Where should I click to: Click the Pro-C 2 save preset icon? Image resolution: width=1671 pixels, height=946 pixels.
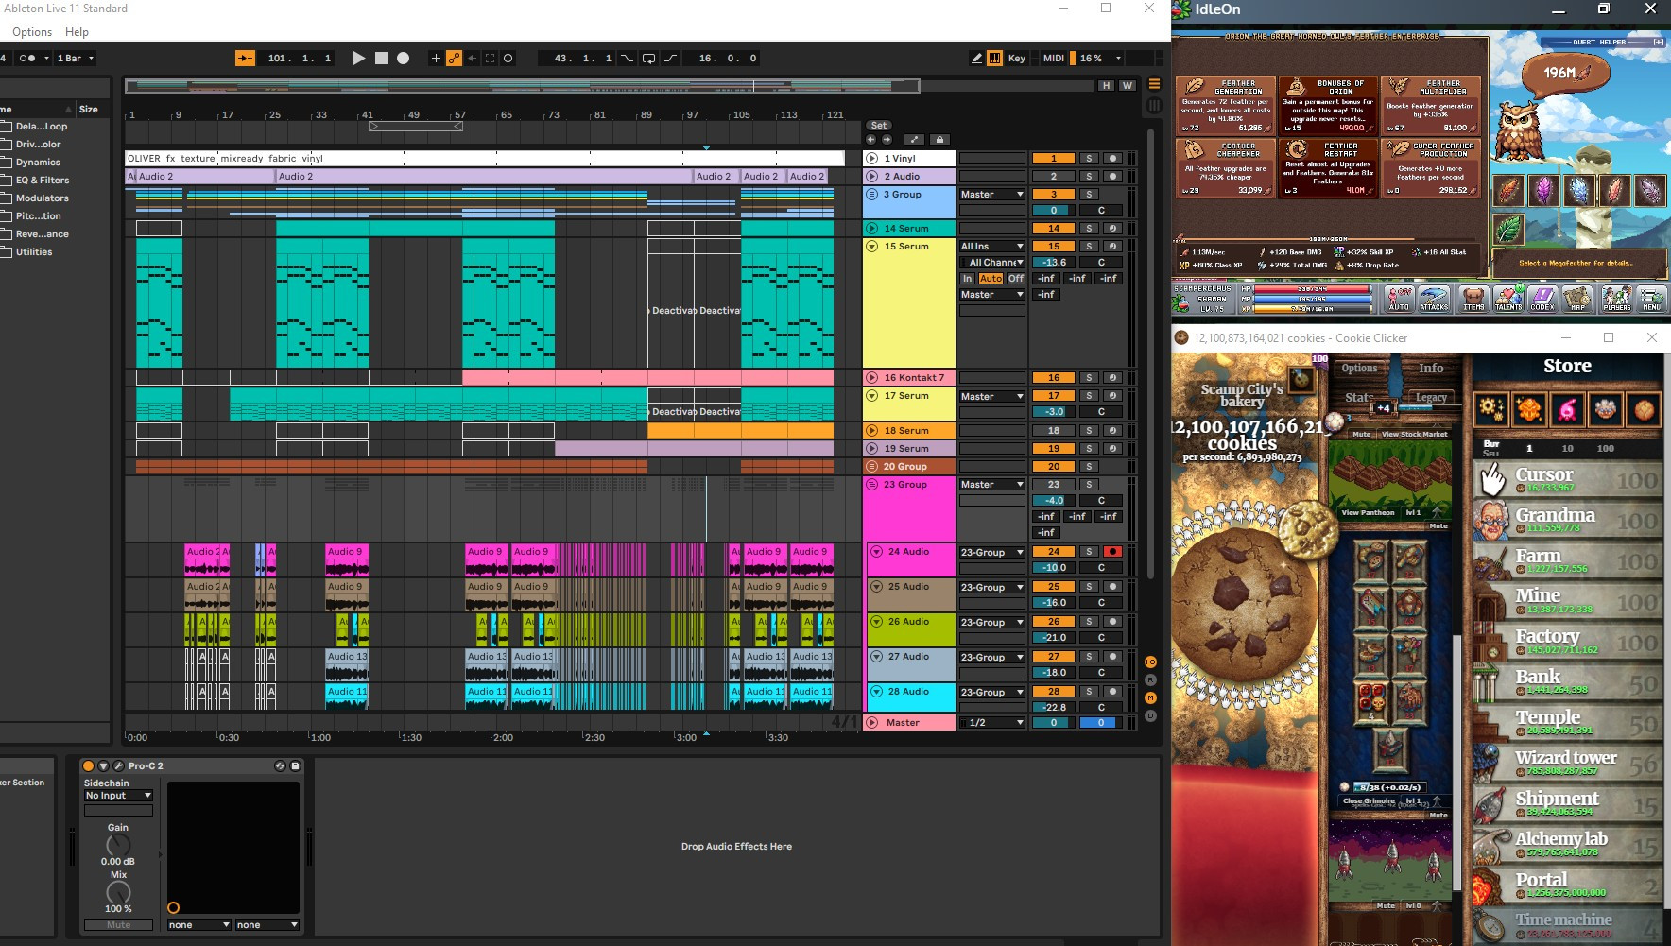[295, 765]
